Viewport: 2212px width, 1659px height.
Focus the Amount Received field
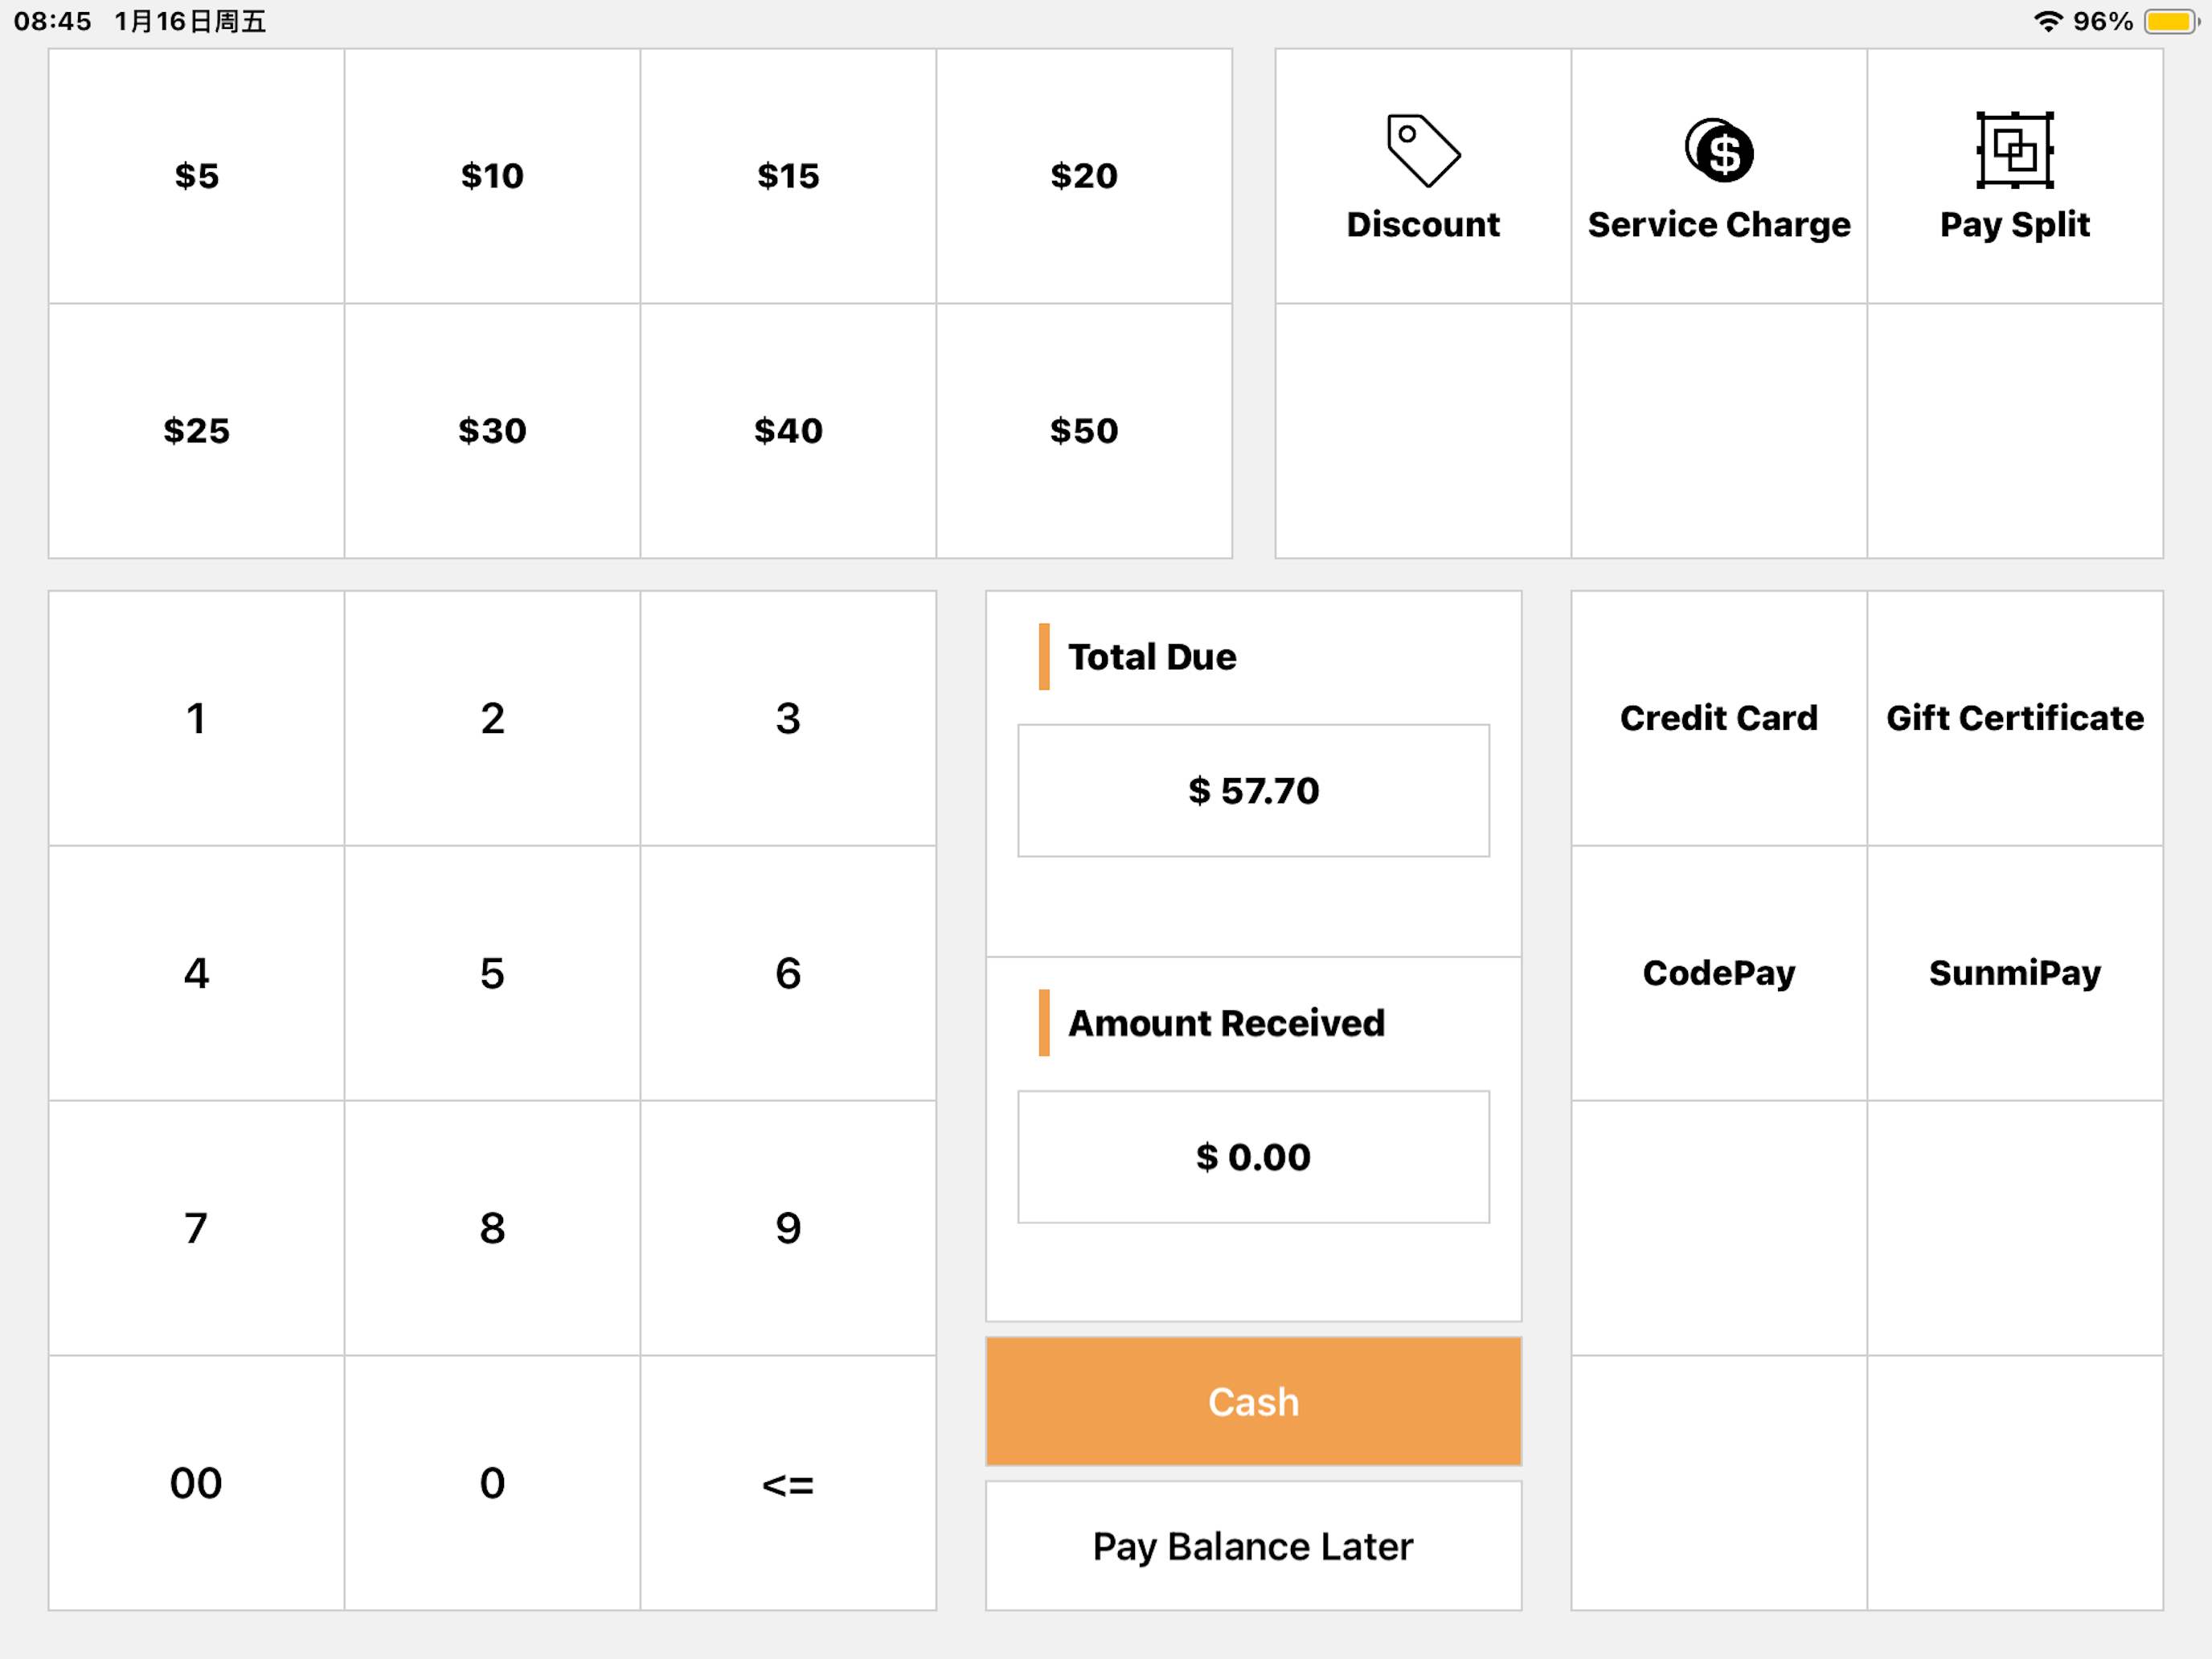click(x=1253, y=1157)
